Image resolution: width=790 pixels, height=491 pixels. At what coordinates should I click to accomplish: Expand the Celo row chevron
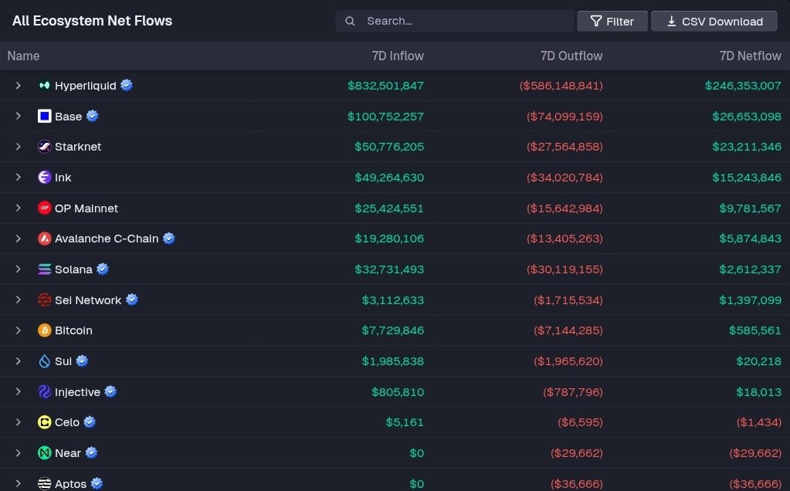18,422
